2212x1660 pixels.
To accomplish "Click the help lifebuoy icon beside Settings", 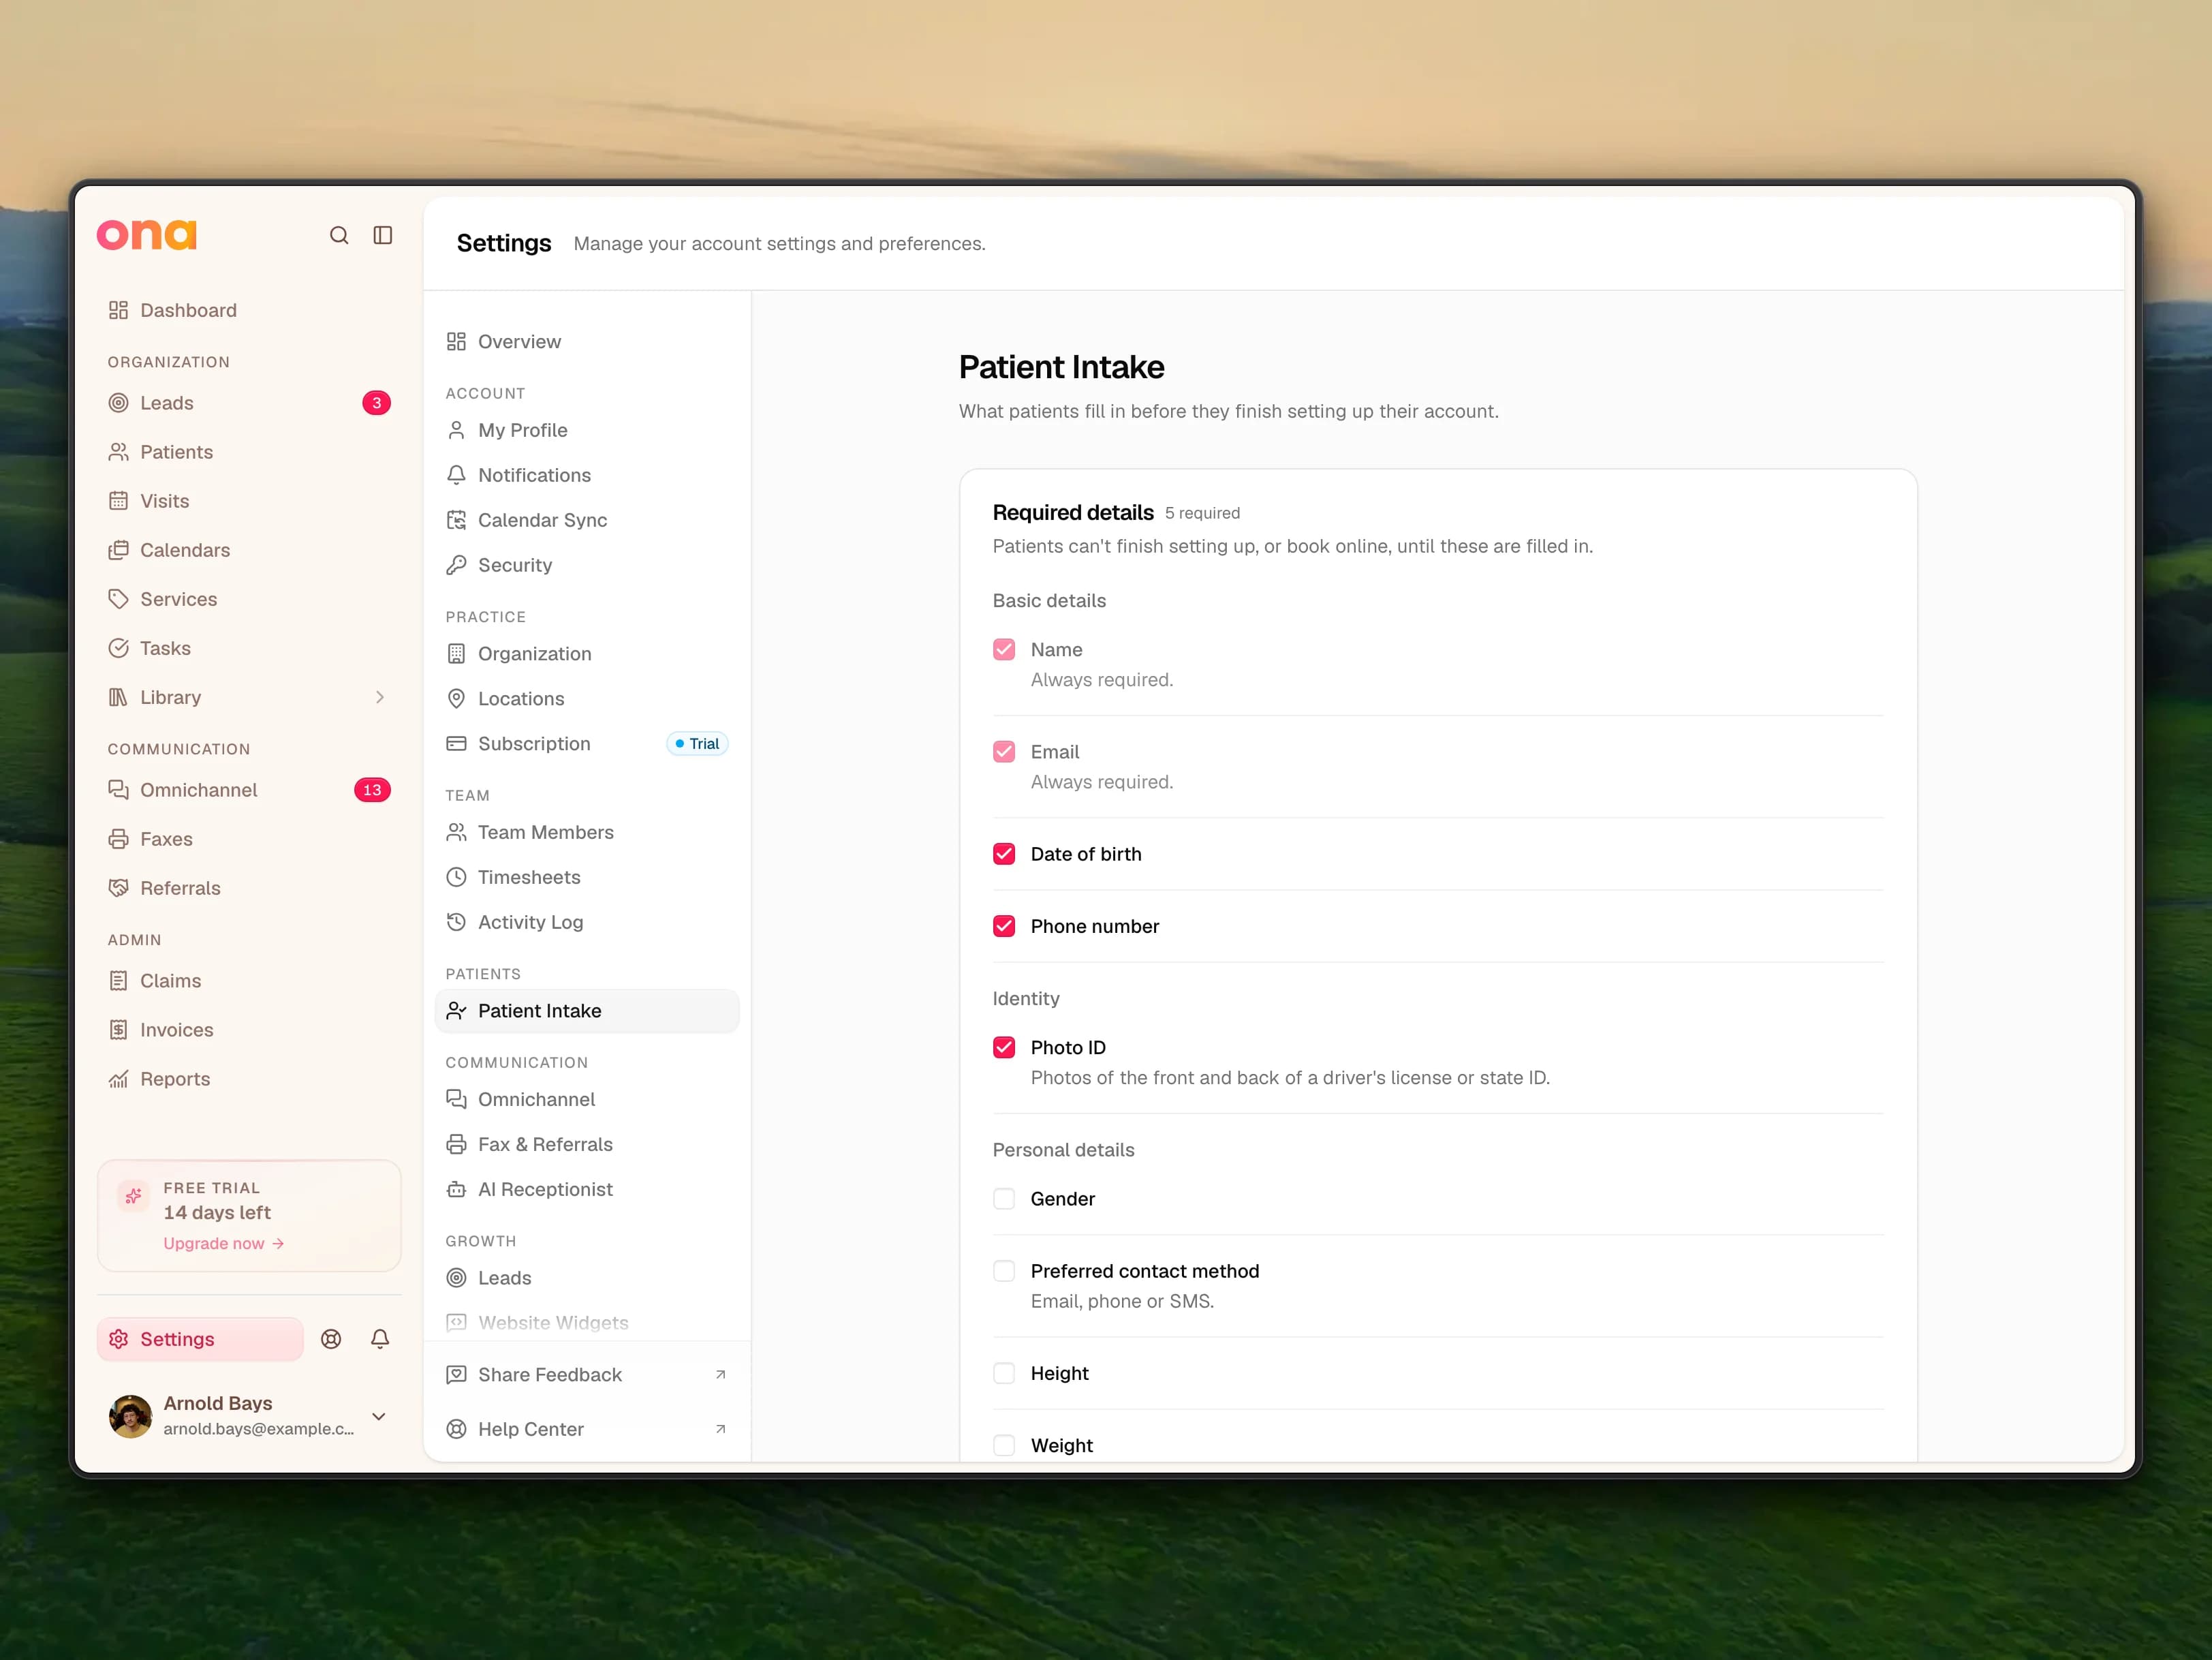I will pos(331,1339).
